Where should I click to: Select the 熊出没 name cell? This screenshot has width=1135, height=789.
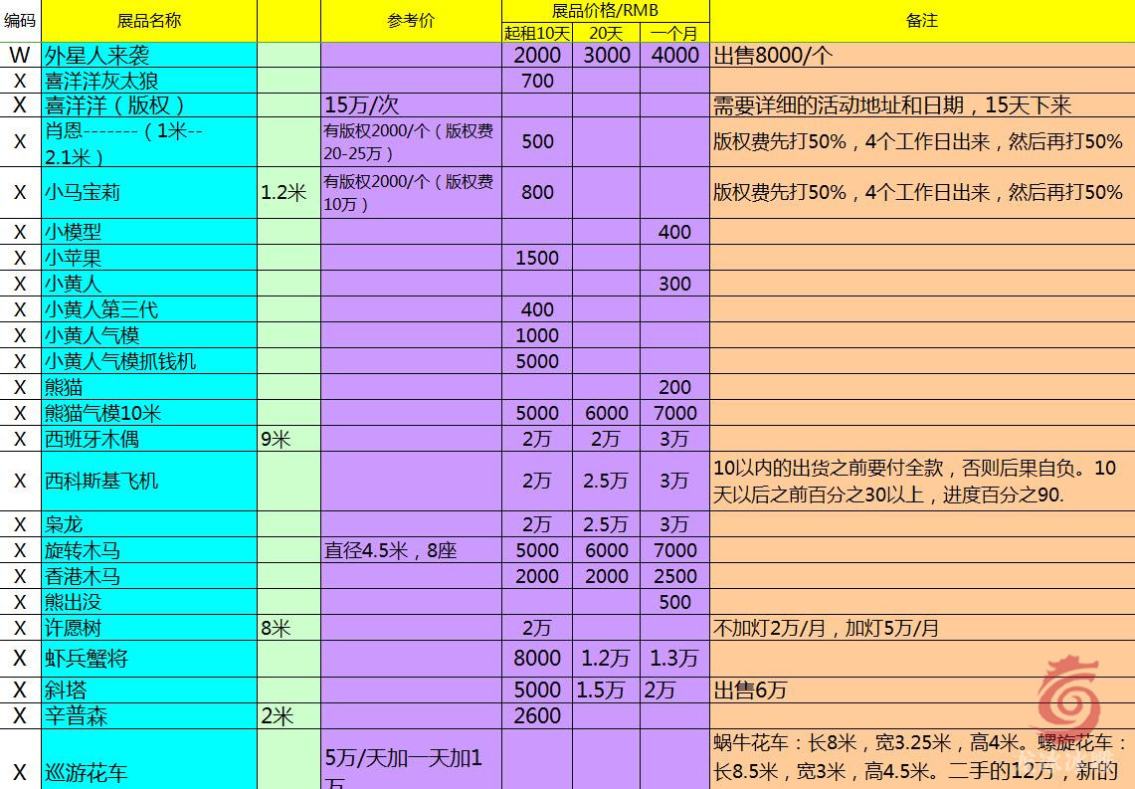[149, 602]
